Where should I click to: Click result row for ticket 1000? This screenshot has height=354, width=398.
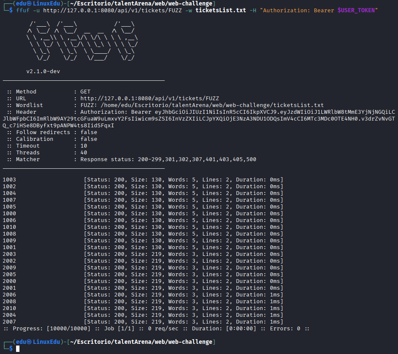point(143,214)
